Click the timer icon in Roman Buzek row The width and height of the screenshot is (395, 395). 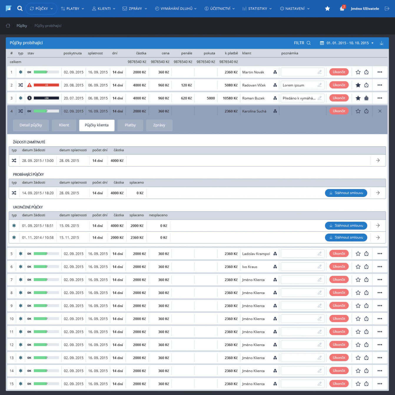point(366,98)
